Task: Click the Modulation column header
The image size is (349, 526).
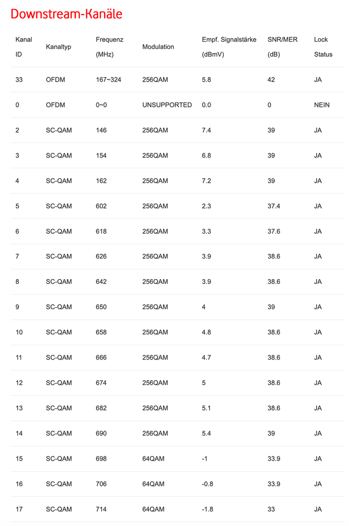Action: click(158, 47)
